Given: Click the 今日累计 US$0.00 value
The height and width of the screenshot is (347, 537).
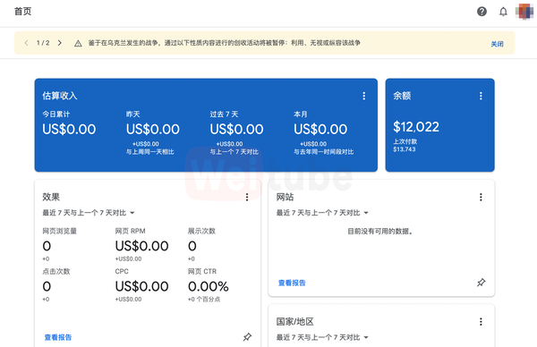Looking at the screenshot, I should (69, 130).
